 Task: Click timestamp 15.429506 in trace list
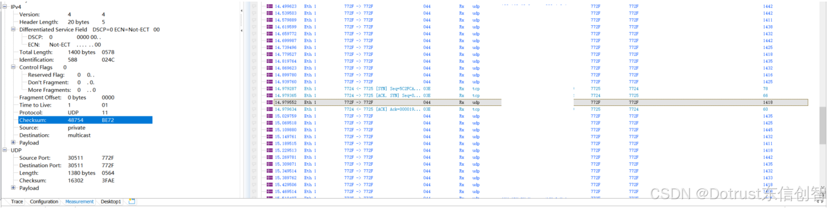point(286,184)
